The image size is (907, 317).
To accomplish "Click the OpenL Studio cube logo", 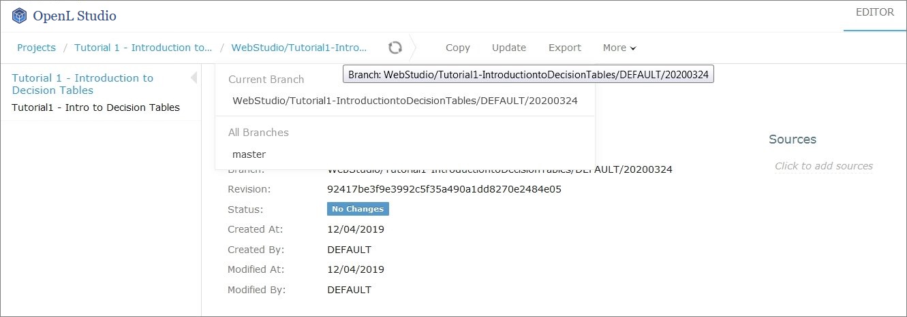I will [x=20, y=16].
